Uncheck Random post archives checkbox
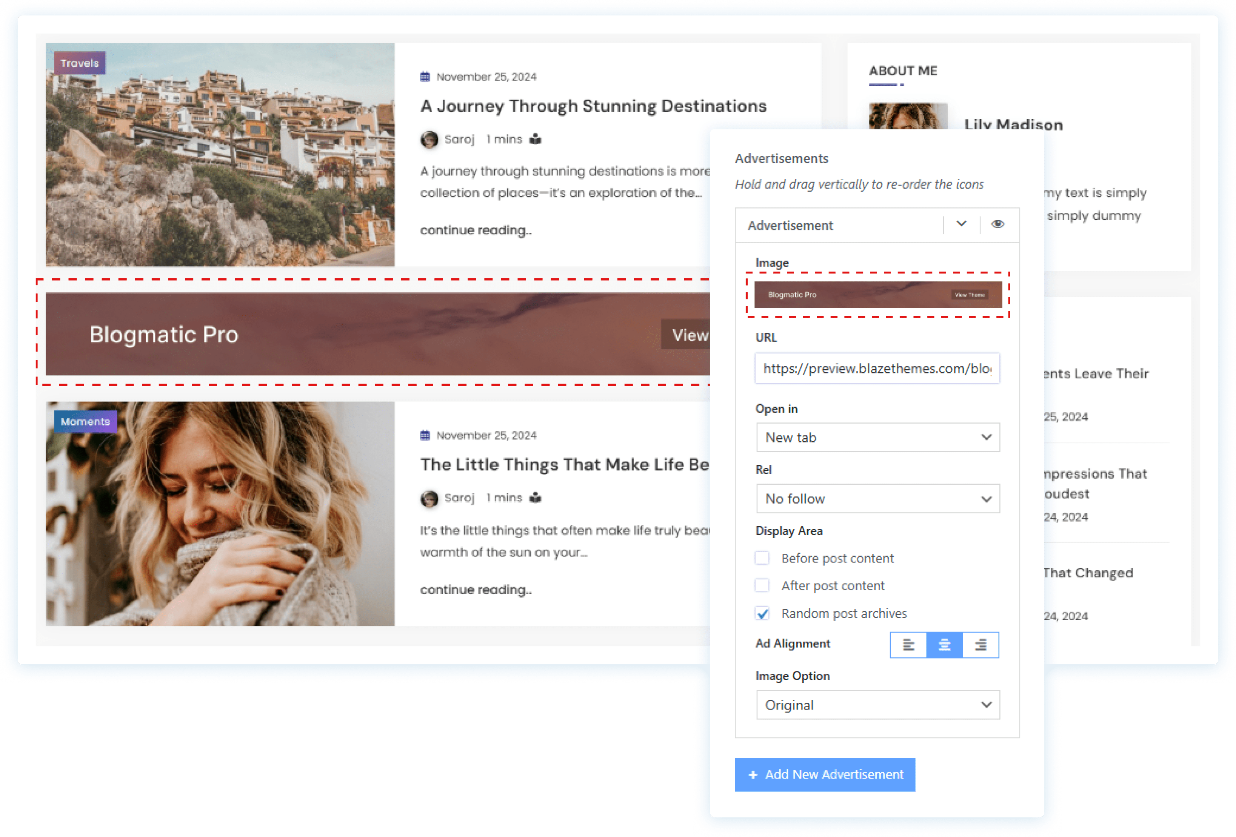Viewport: 1236px width, 837px height. [762, 614]
